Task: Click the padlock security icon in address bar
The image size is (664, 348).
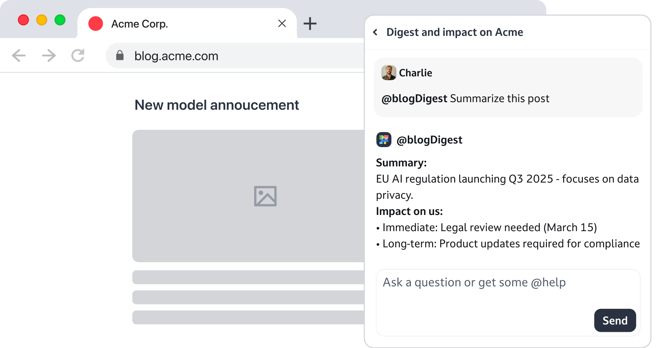Action: [120, 56]
